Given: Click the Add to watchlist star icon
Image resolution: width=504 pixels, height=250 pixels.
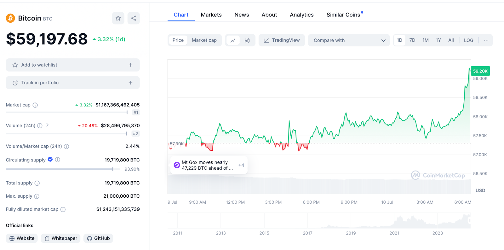Looking at the screenshot, I should (x=15, y=65).
